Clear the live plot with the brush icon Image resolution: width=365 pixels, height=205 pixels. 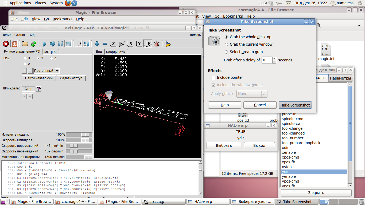point(168,44)
